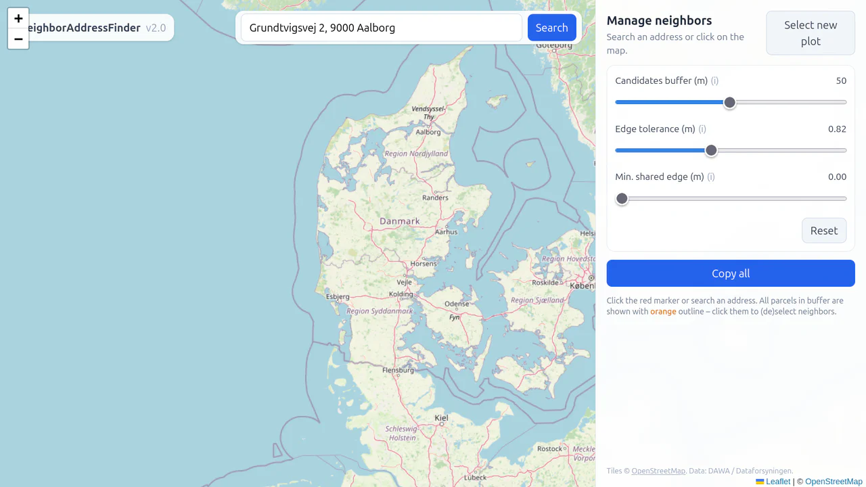Screen dimensions: 866x487
Task: Click Region Syddanmark label on map
Action: point(380,311)
